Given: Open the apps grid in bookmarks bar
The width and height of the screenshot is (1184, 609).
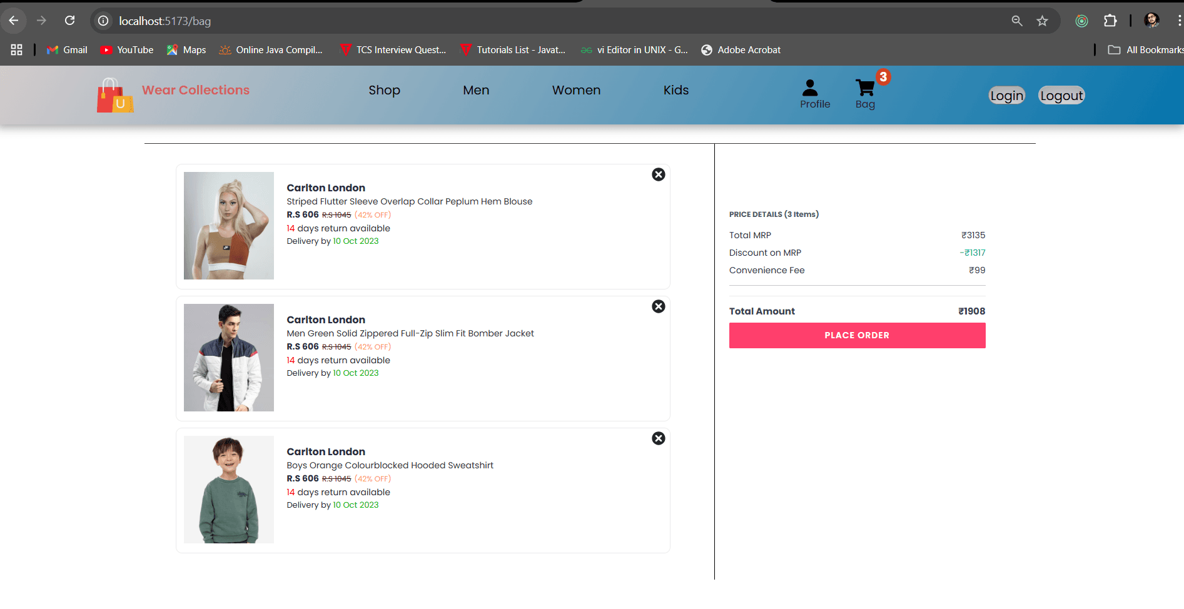Looking at the screenshot, I should click(16, 50).
